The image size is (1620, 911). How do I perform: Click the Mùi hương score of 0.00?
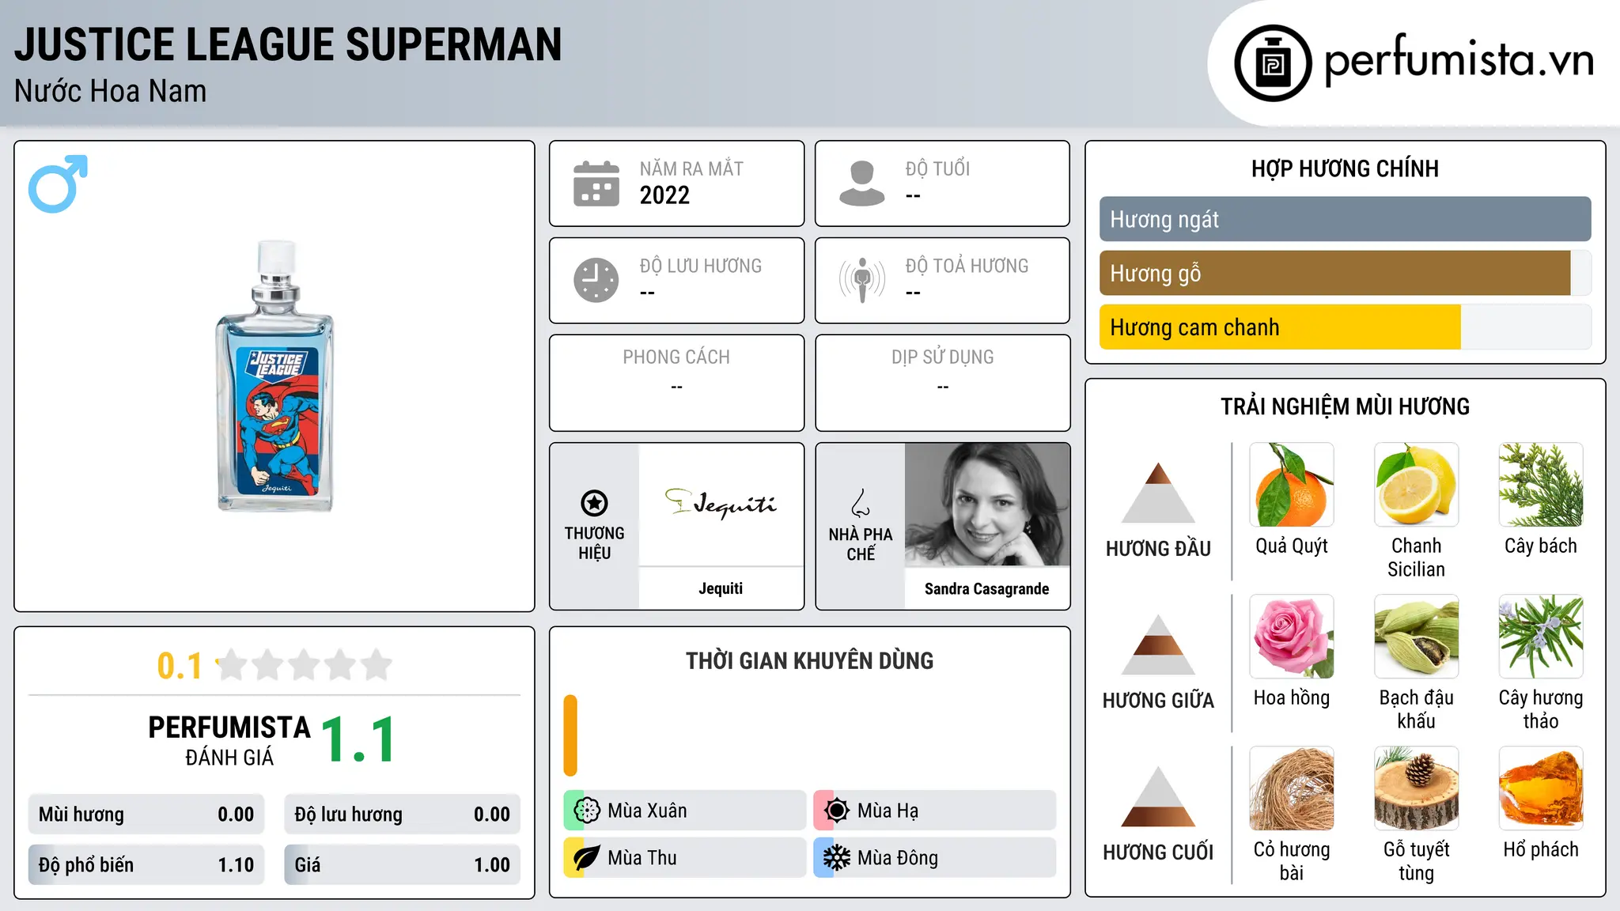tap(236, 815)
